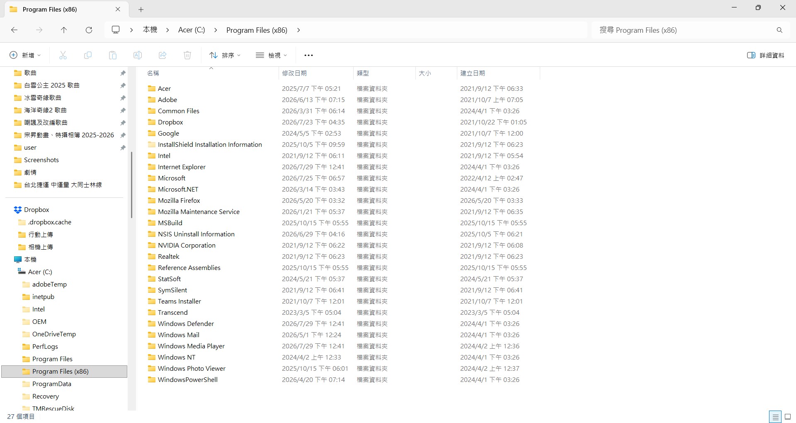Select 本機 in navigation tree

30,260
